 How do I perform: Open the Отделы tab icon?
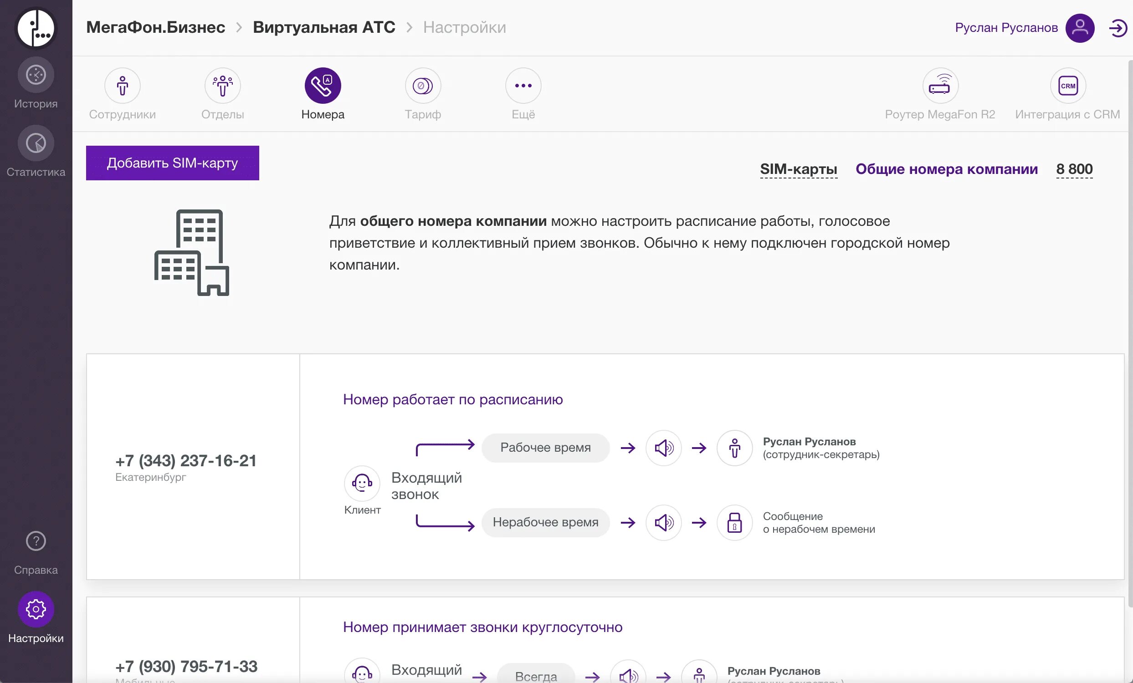223,86
